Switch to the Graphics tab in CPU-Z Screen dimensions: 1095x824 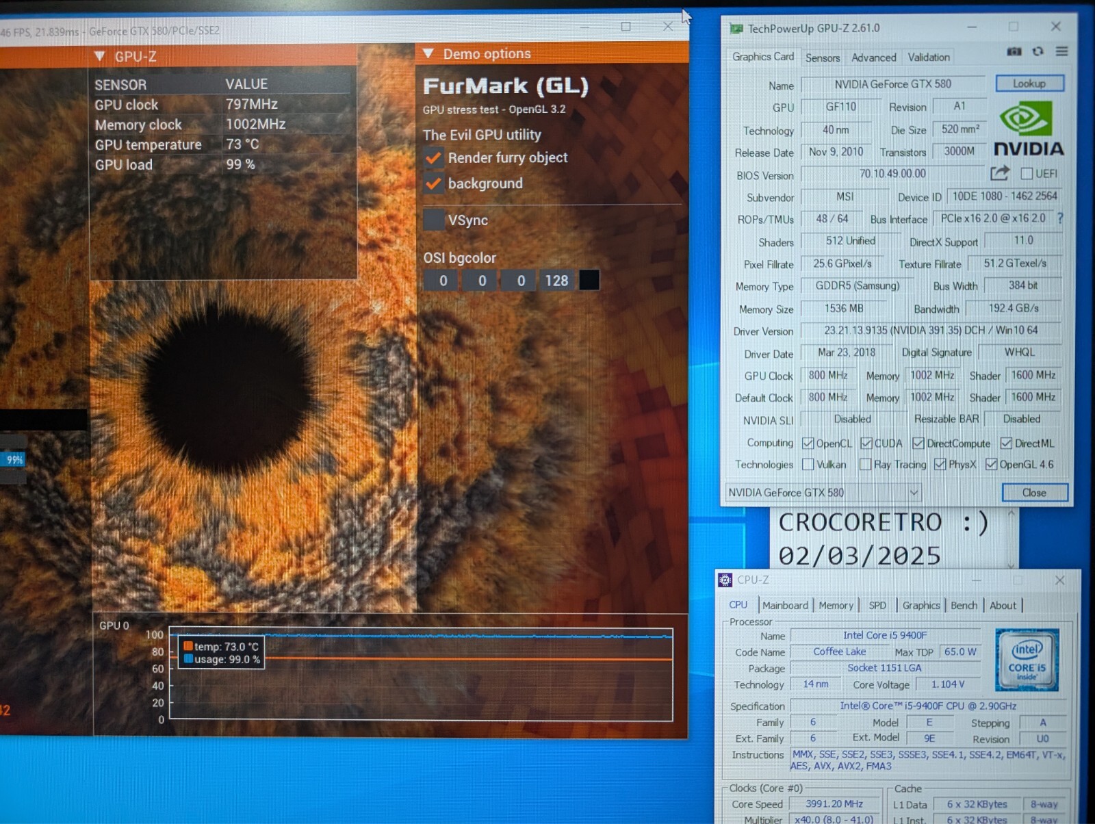(921, 606)
